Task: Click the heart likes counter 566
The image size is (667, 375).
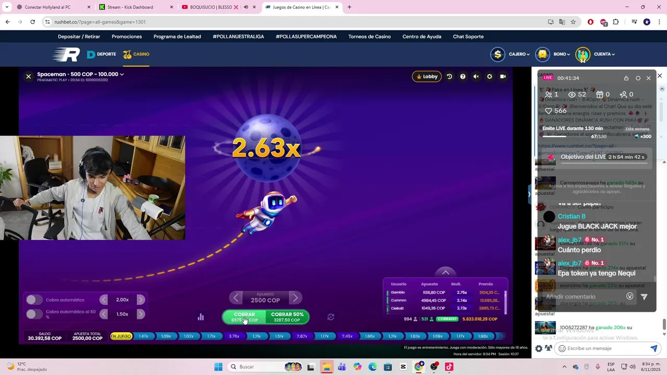Action: 555,111
